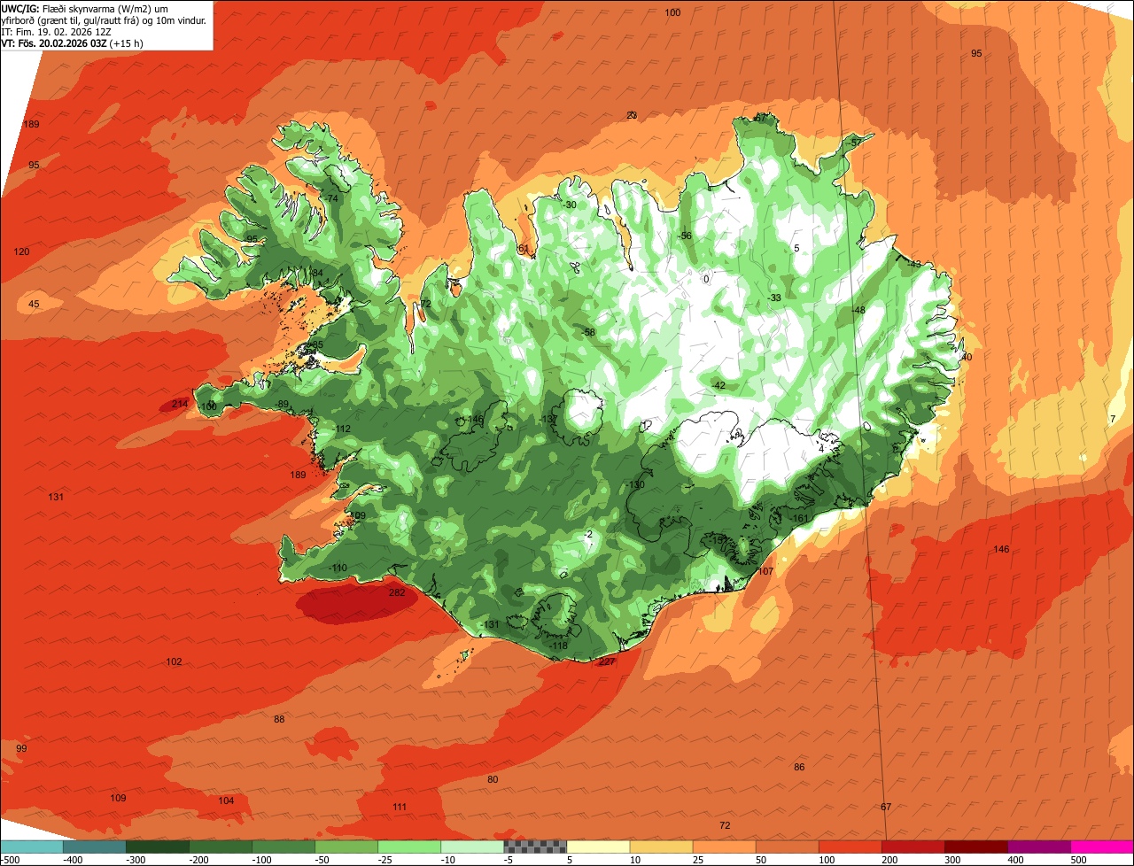The height and width of the screenshot is (866, 1134).
Task: Click the map value -48 in east Iceland
Action: coord(857,310)
